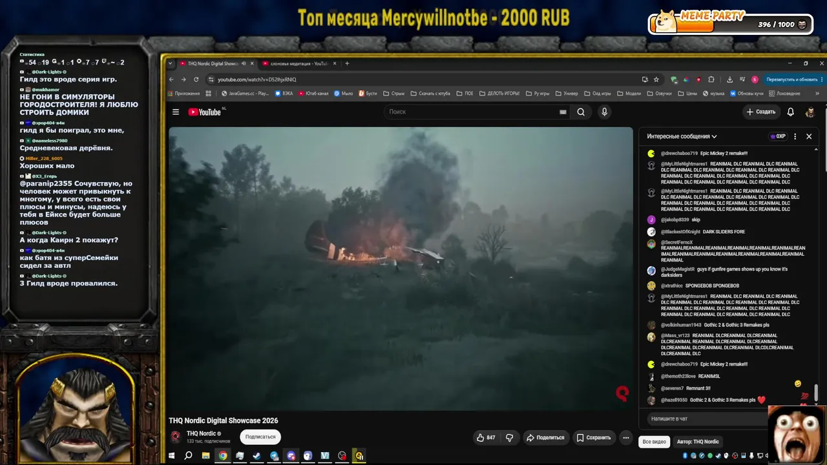This screenshot has width=827, height=465.
Task: Open the 'Цены' bookmarks folder
Action: [x=687, y=94]
